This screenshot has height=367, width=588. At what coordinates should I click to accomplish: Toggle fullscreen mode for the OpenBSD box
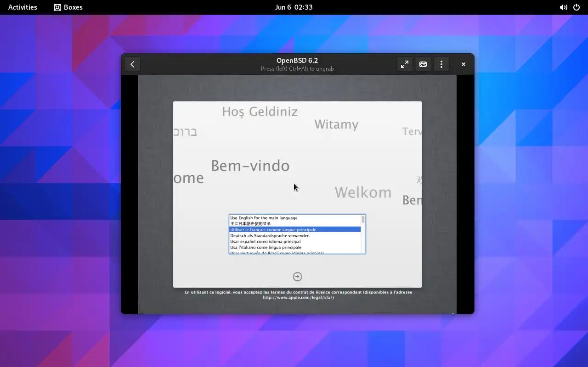point(405,64)
